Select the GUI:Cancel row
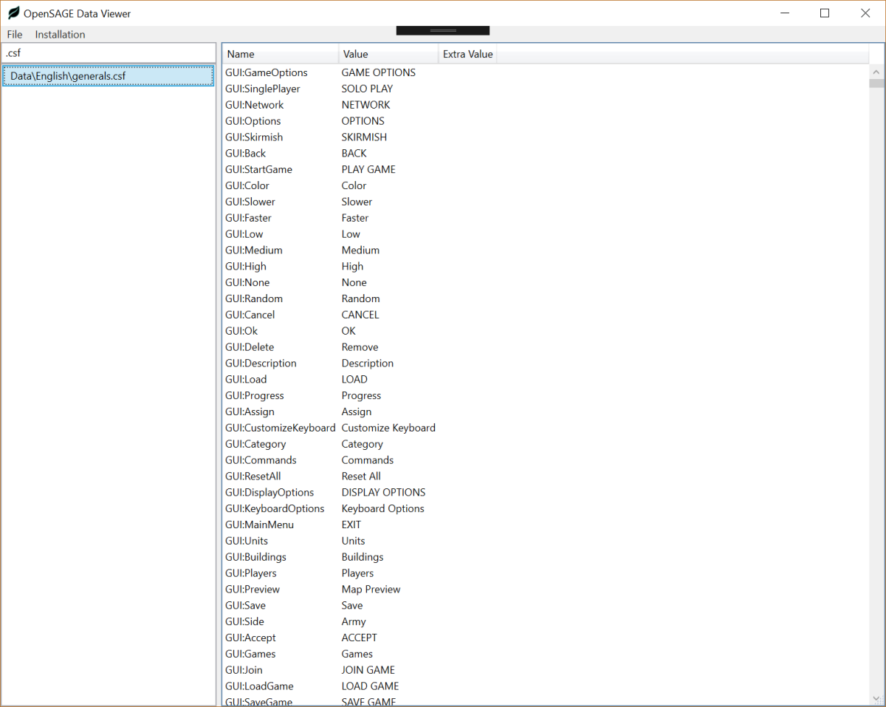Image resolution: width=886 pixels, height=707 pixels. (x=546, y=315)
